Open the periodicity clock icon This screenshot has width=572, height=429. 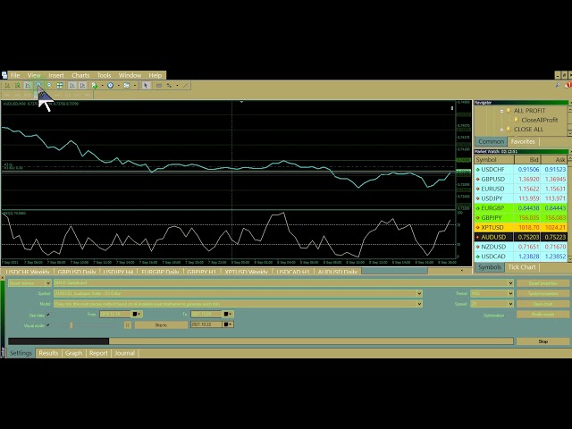coord(112,86)
